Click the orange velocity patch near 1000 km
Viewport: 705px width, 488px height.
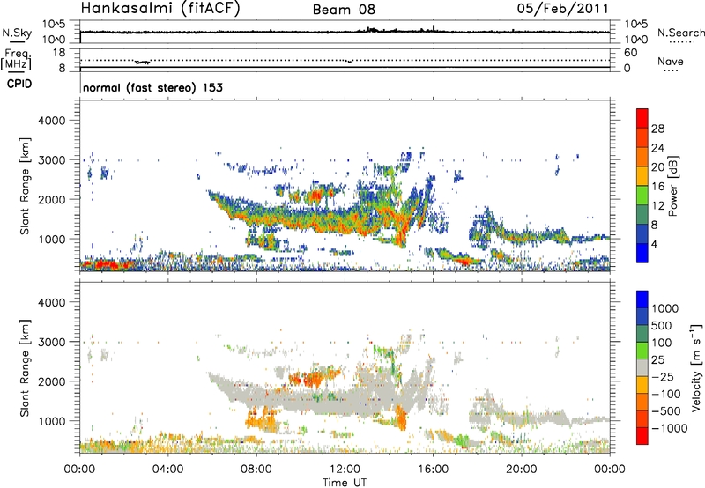point(261,420)
